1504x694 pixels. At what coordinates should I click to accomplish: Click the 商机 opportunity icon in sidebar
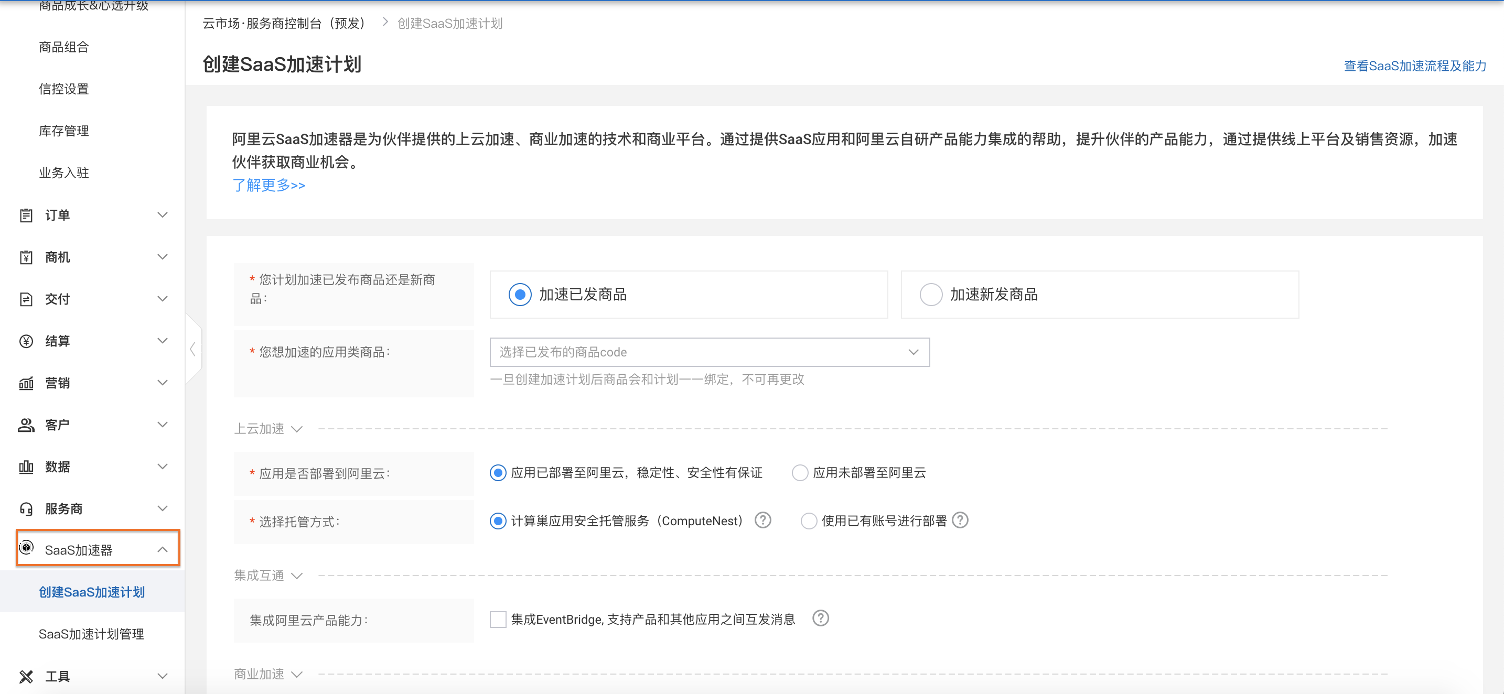(x=26, y=257)
